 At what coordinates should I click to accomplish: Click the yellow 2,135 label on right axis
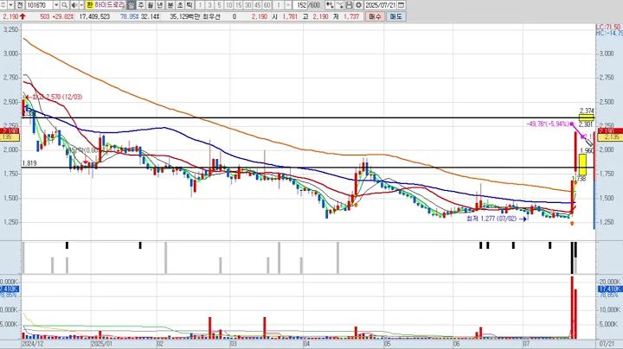[608, 136]
